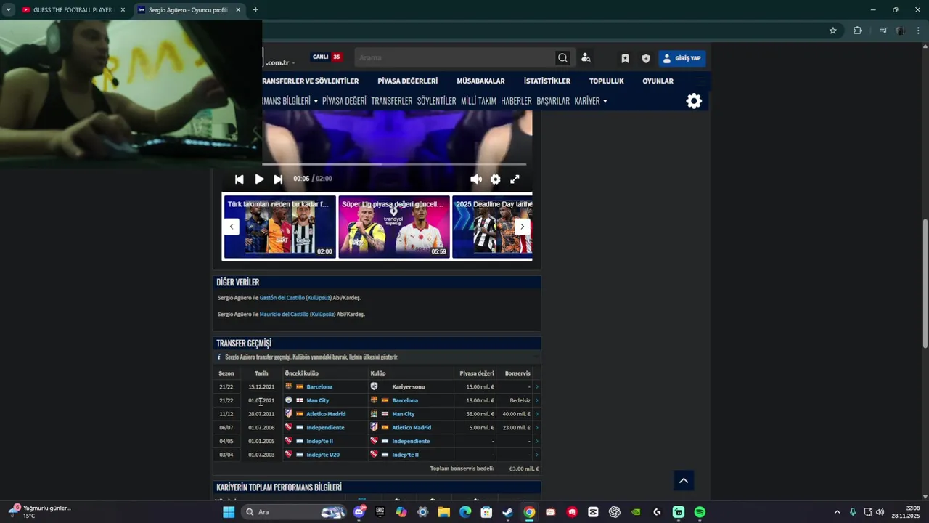Expand the 15.12.2021 transfer row arrow
Viewport: 929px width, 523px height.
(x=536, y=387)
